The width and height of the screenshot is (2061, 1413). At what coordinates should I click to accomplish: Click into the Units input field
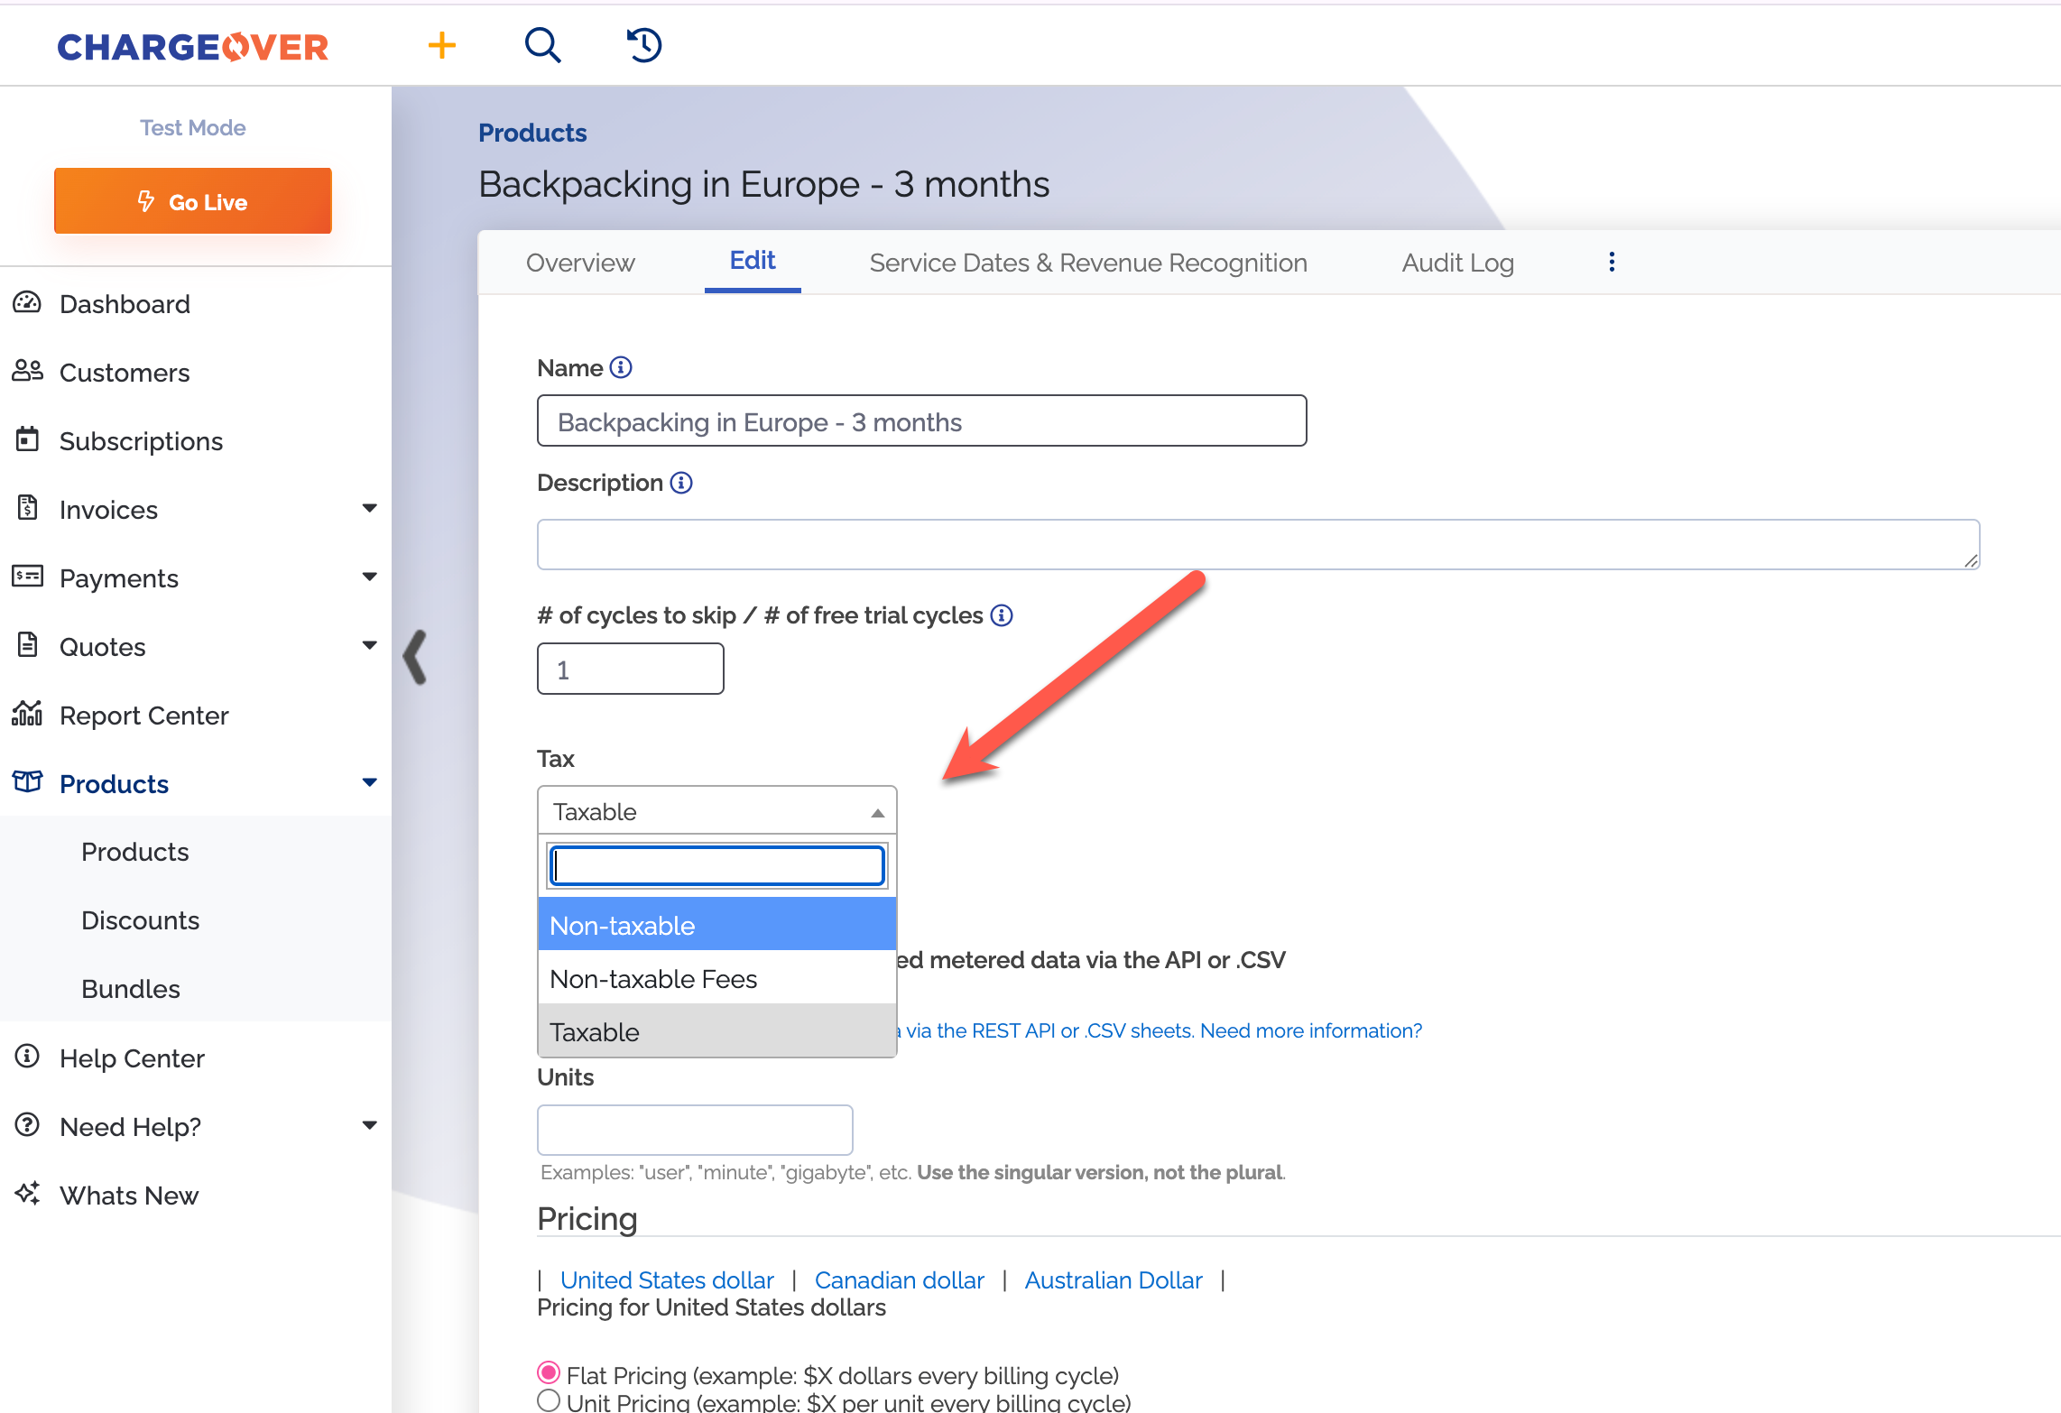pos(695,1130)
